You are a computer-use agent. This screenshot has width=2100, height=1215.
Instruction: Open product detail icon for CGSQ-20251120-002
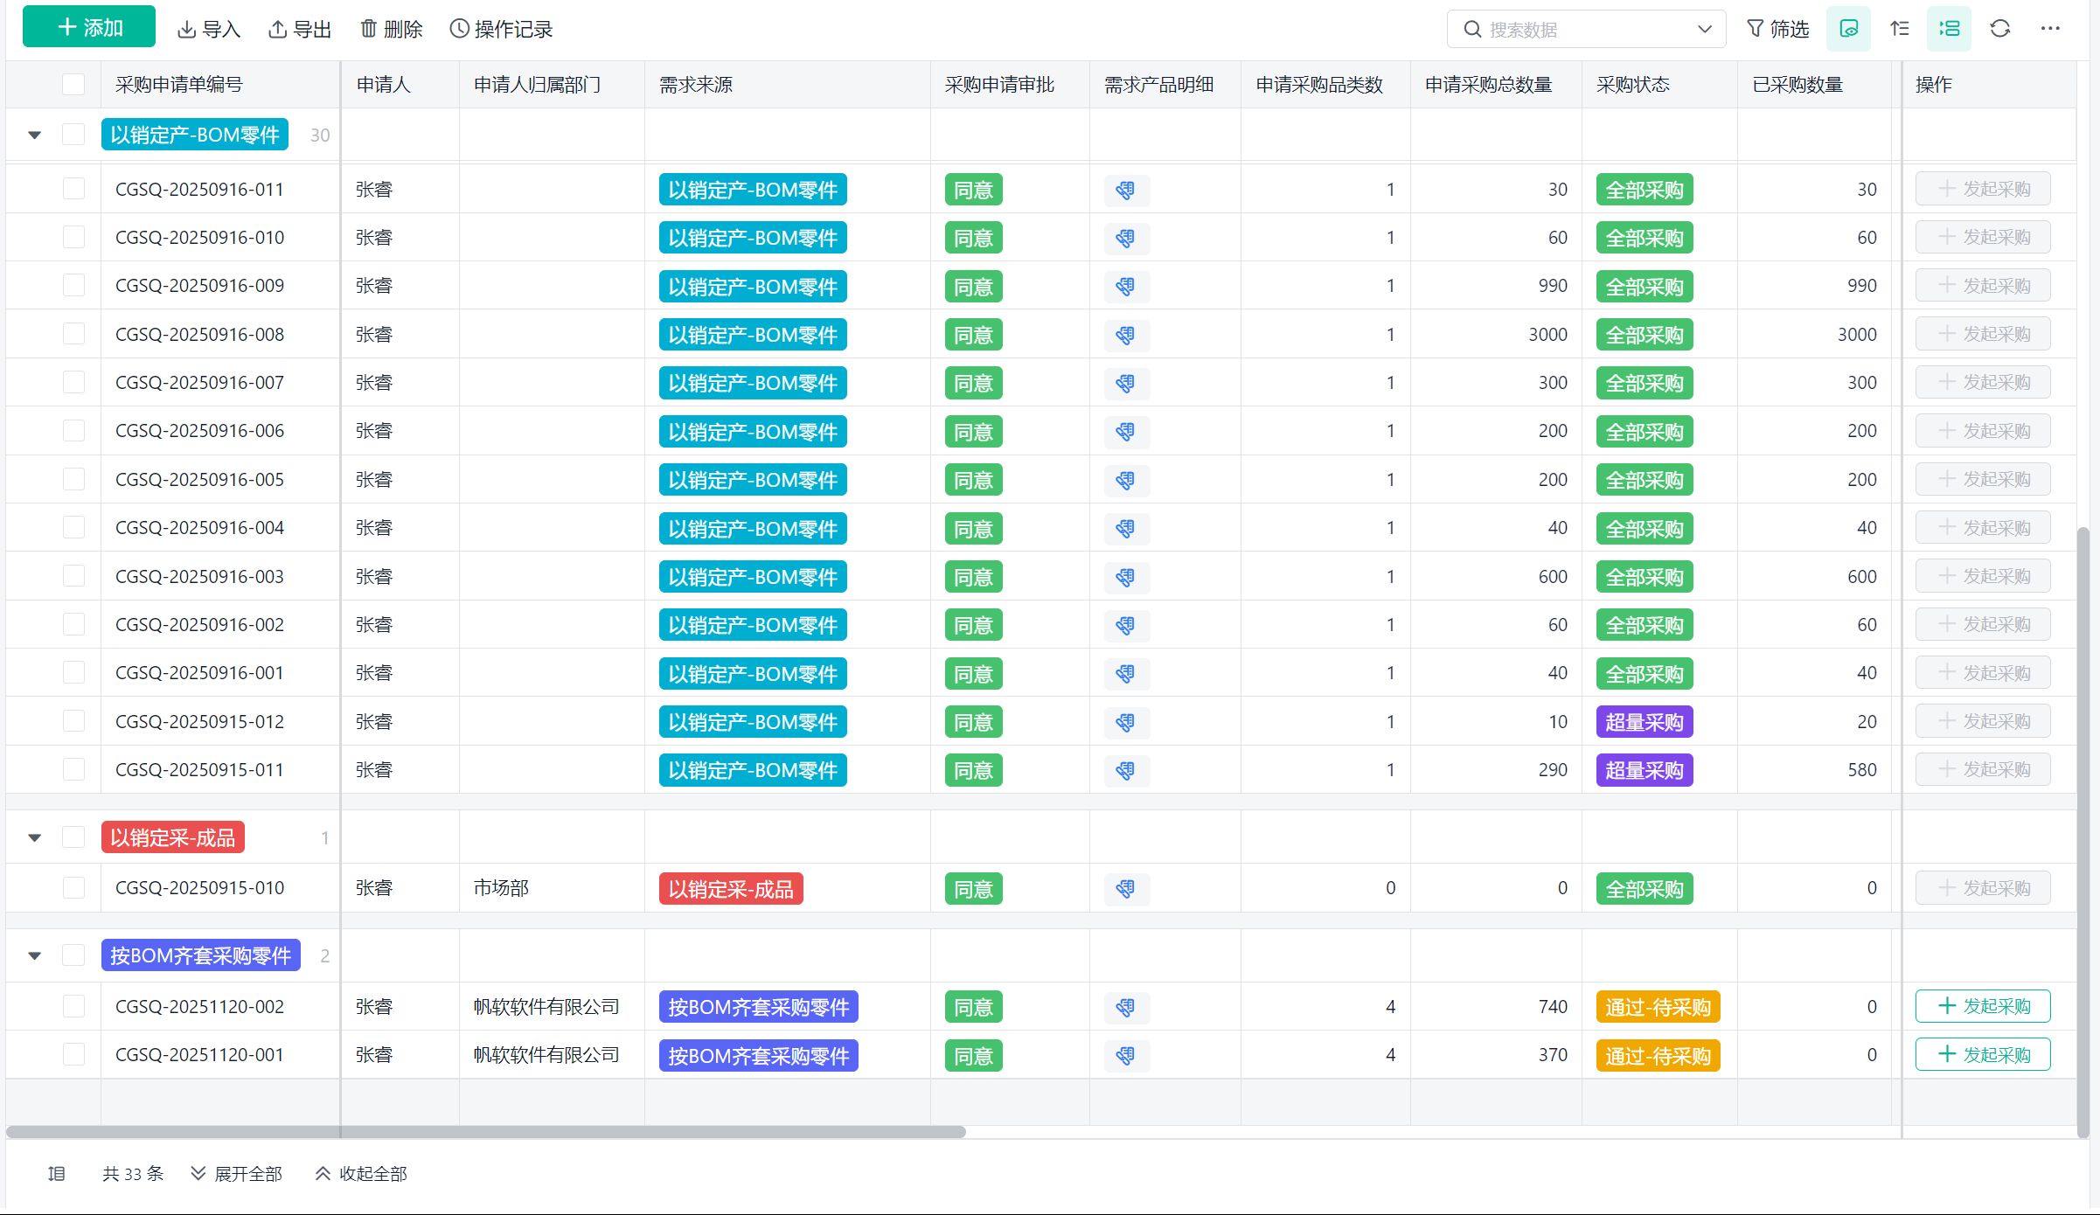coord(1126,1008)
